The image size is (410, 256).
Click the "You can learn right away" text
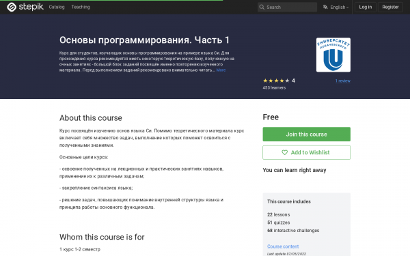tap(295, 170)
